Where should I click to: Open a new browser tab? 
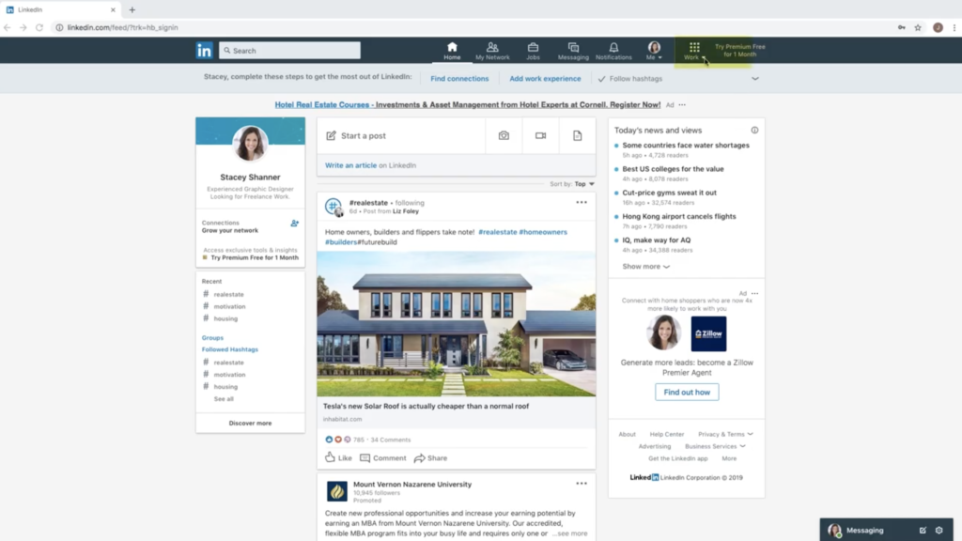132,9
